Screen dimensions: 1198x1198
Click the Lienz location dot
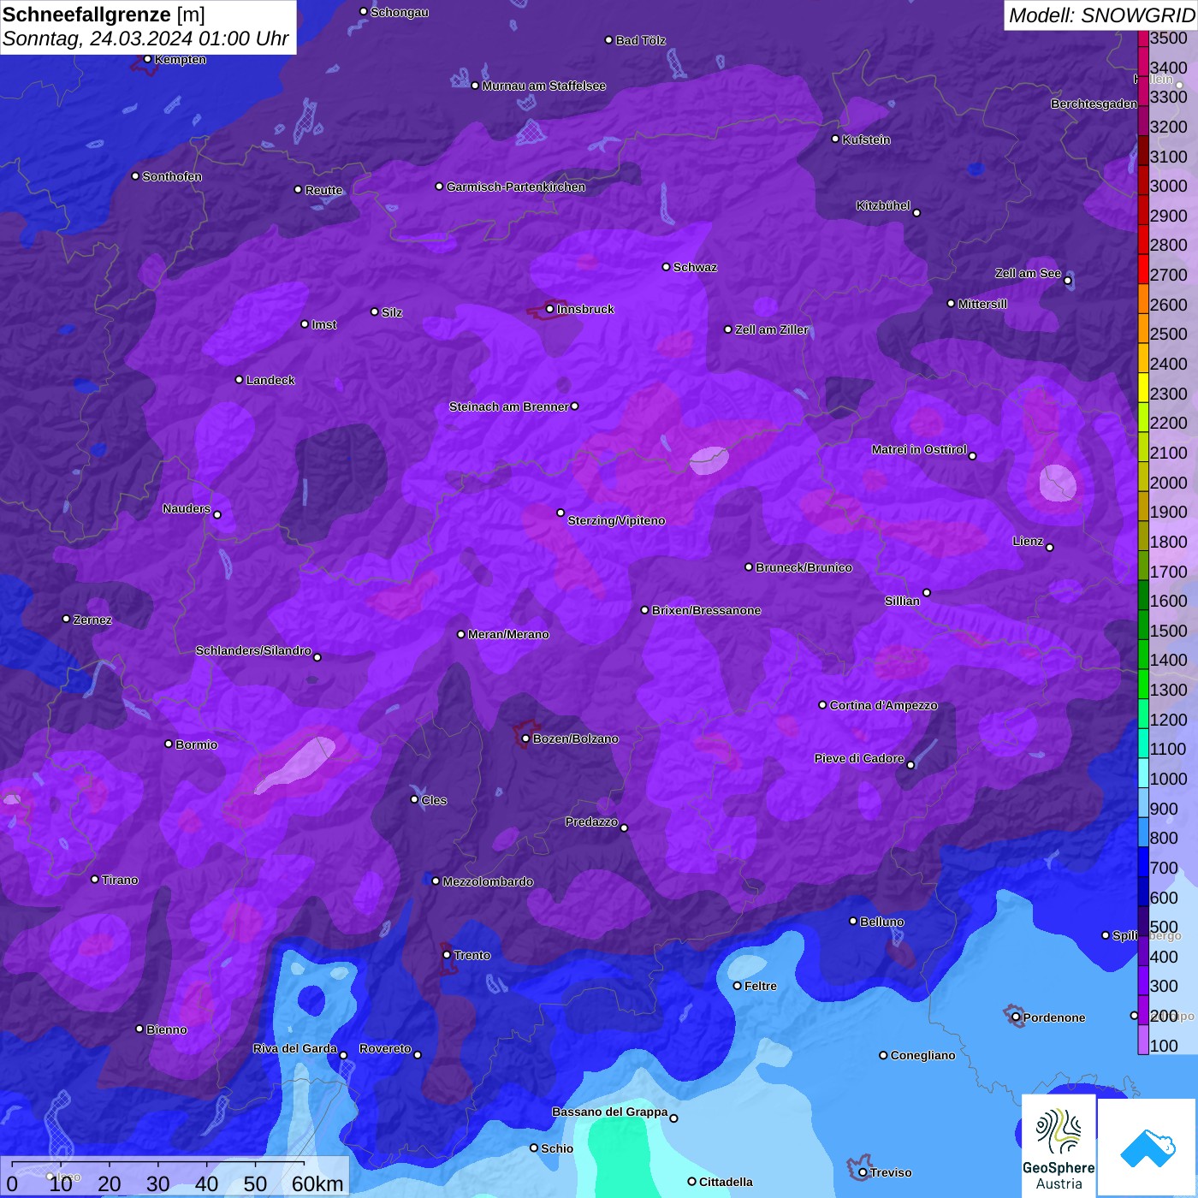pos(1050,548)
